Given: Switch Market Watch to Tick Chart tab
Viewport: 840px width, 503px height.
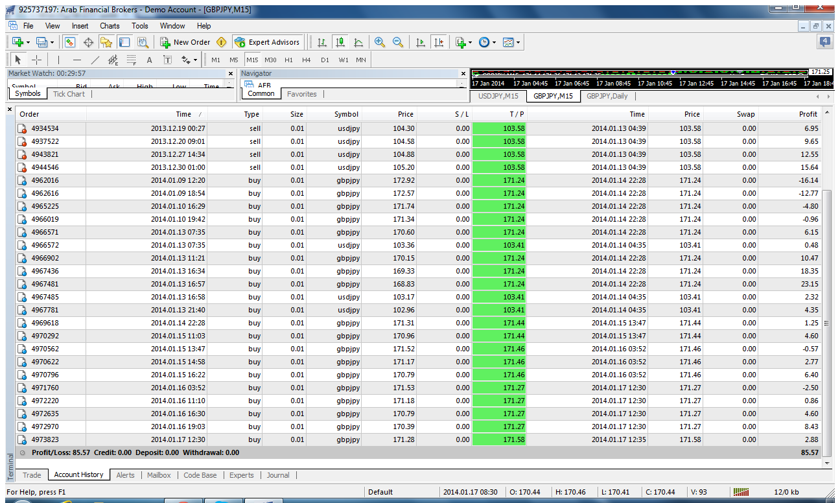Looking at the screenshot, I should 69,94.
